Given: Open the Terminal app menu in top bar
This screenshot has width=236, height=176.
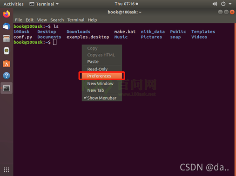Looking at the screenshot, I should point(44,4).
